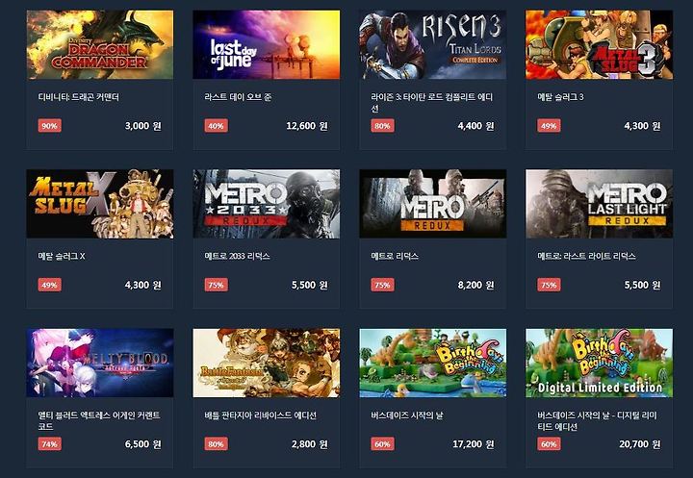Open the Melty Blood game banner
The width and height of the screenshot is (693, 478).
[x=100, y=364]
